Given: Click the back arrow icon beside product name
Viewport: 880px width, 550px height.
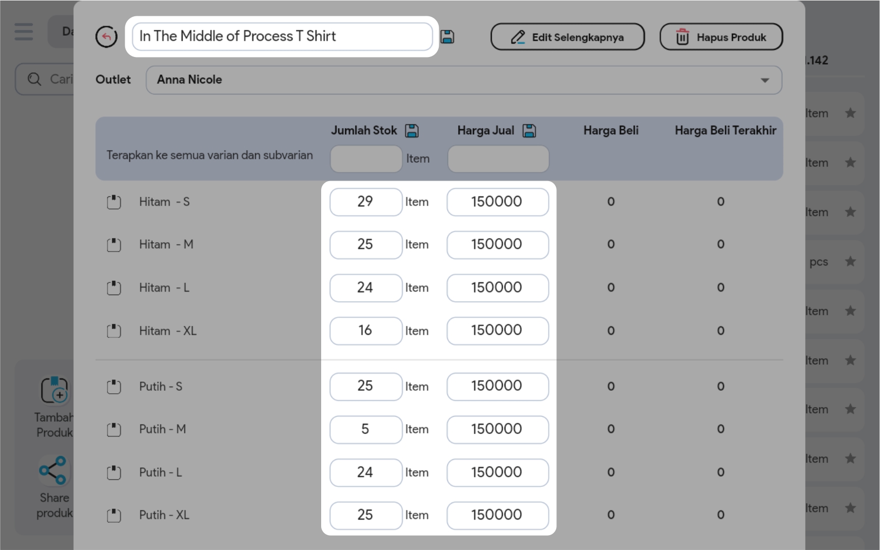Looking at the screenshot, I should (106, 37).
